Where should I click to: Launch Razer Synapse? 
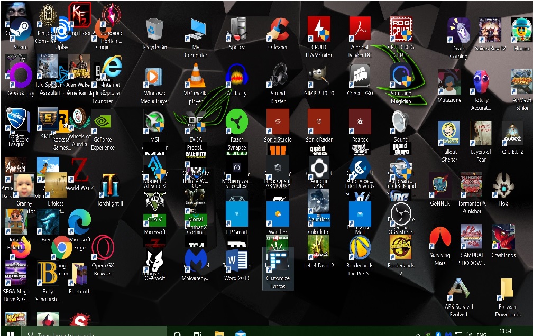tap(237, 122)
